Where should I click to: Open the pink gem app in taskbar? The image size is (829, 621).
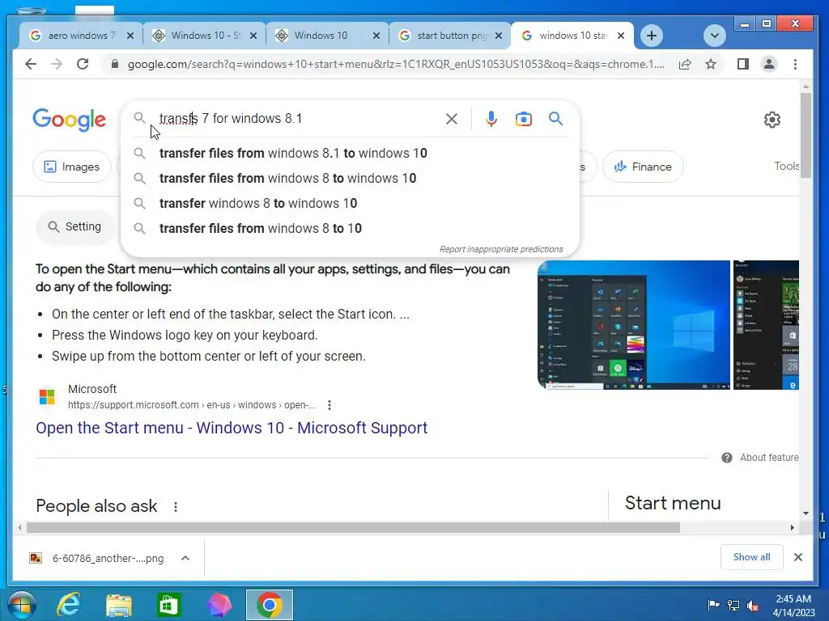pos(219,605)
